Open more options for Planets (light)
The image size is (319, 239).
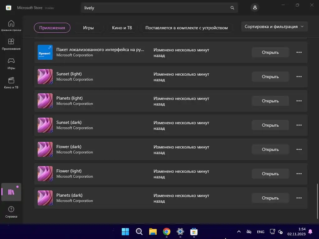pos(299,101)
